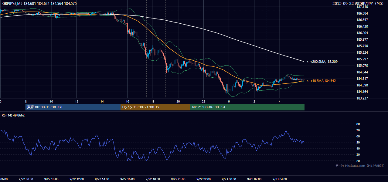Click the 186.204 price axis label

pyautogui.click(x=362, y=33)
